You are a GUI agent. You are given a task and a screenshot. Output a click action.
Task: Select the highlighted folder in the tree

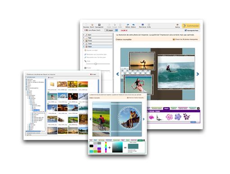(37, 110)
